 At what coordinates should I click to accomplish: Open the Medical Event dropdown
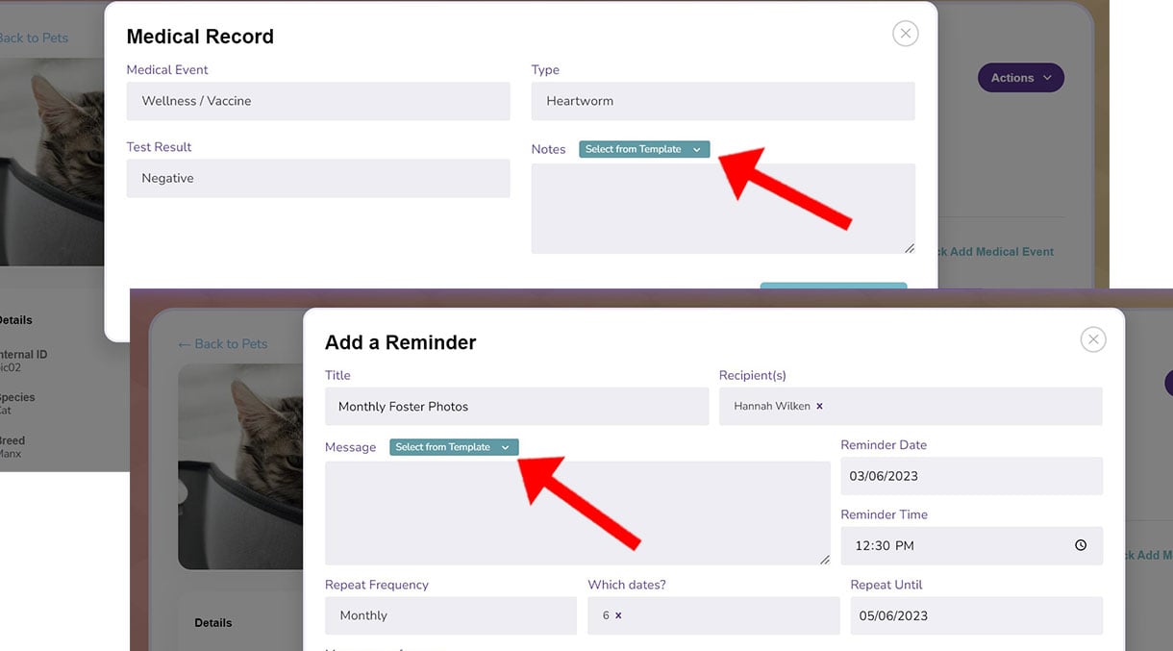317,101
